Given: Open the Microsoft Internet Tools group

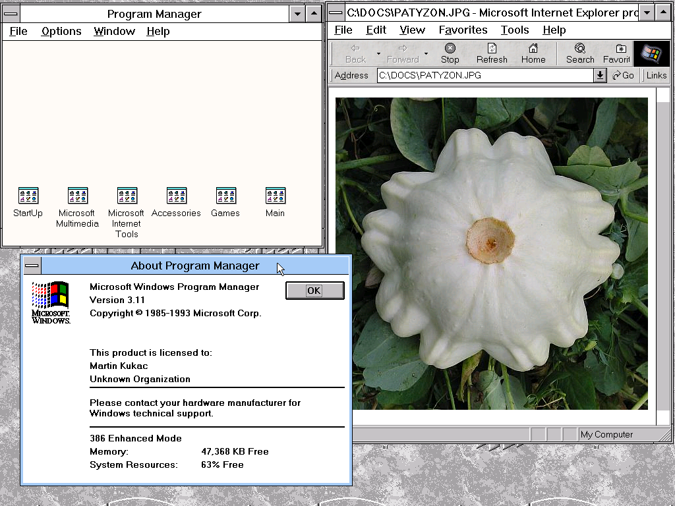Looking at the screenshot, I should click(x=127, y=196).
